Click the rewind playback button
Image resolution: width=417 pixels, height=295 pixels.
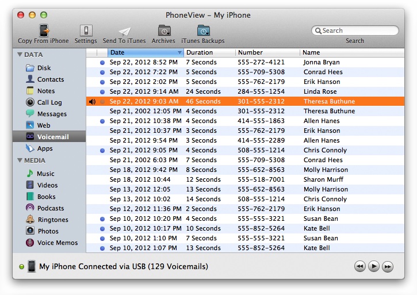tap(359, 266)
